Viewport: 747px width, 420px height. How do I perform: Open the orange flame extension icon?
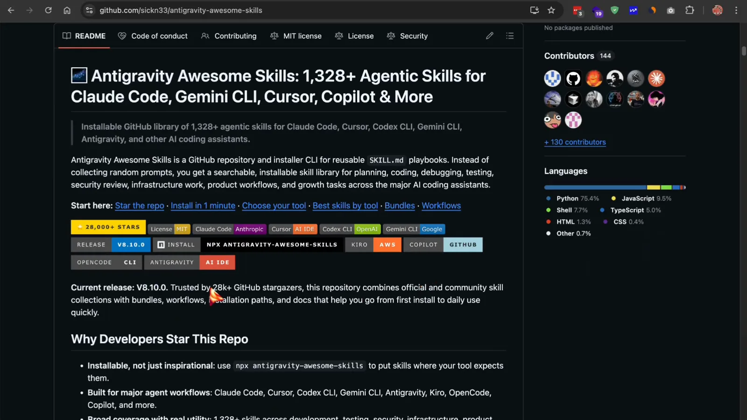click(652, 10)
